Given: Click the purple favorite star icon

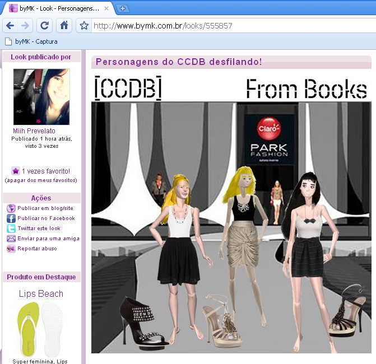Looking at the screenshot, I should pyautogui.click(x=16, y=171).
